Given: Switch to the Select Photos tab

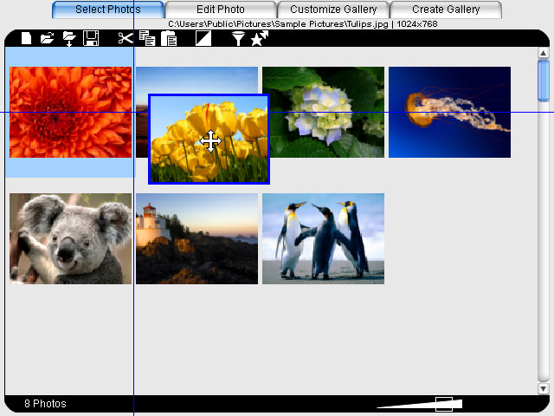Looking at the screenshot, I should click(107, 10).
